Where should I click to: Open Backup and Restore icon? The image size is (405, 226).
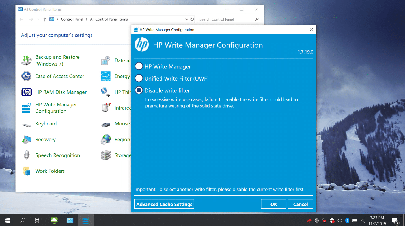point(27,60)
